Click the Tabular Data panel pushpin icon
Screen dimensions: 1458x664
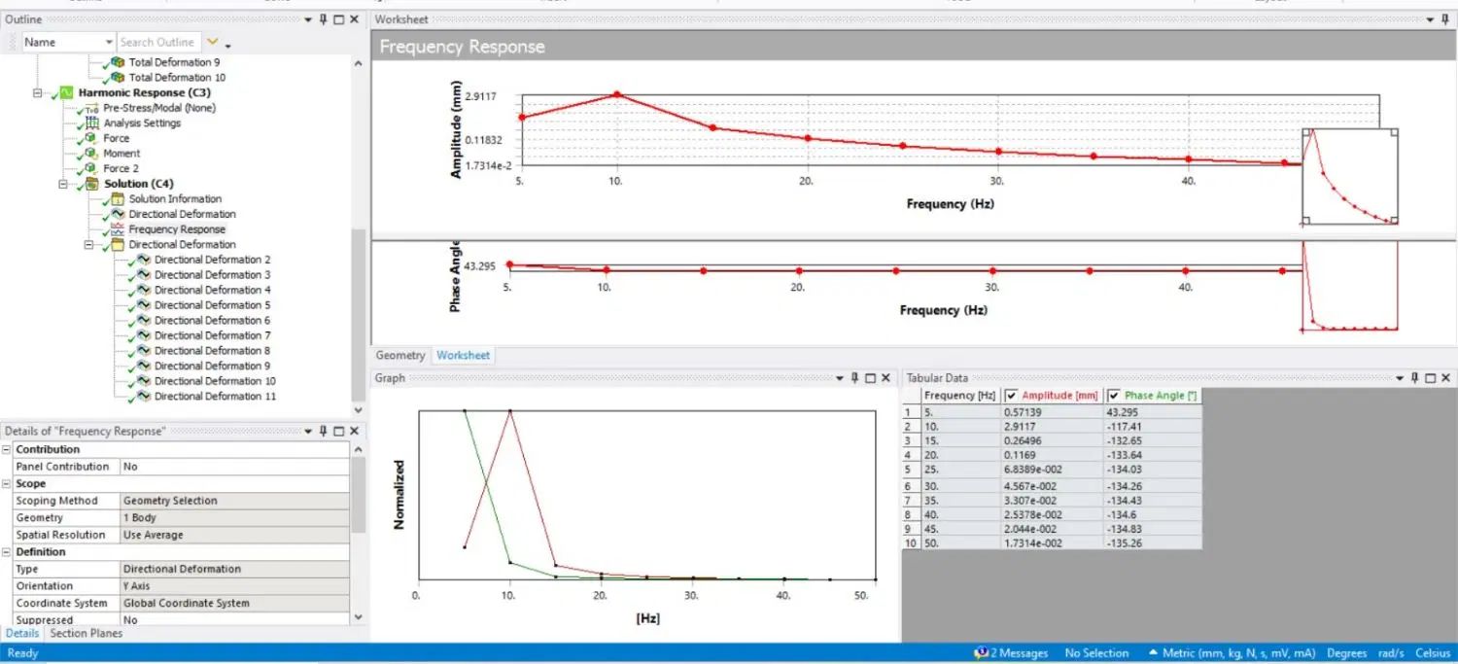click(x=1416, y=378)
